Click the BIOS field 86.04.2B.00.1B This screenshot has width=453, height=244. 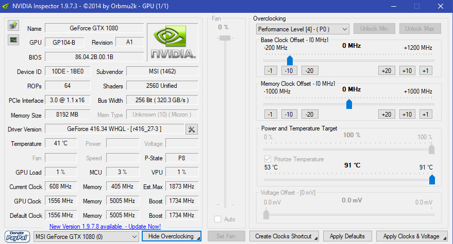coord(94,57)
